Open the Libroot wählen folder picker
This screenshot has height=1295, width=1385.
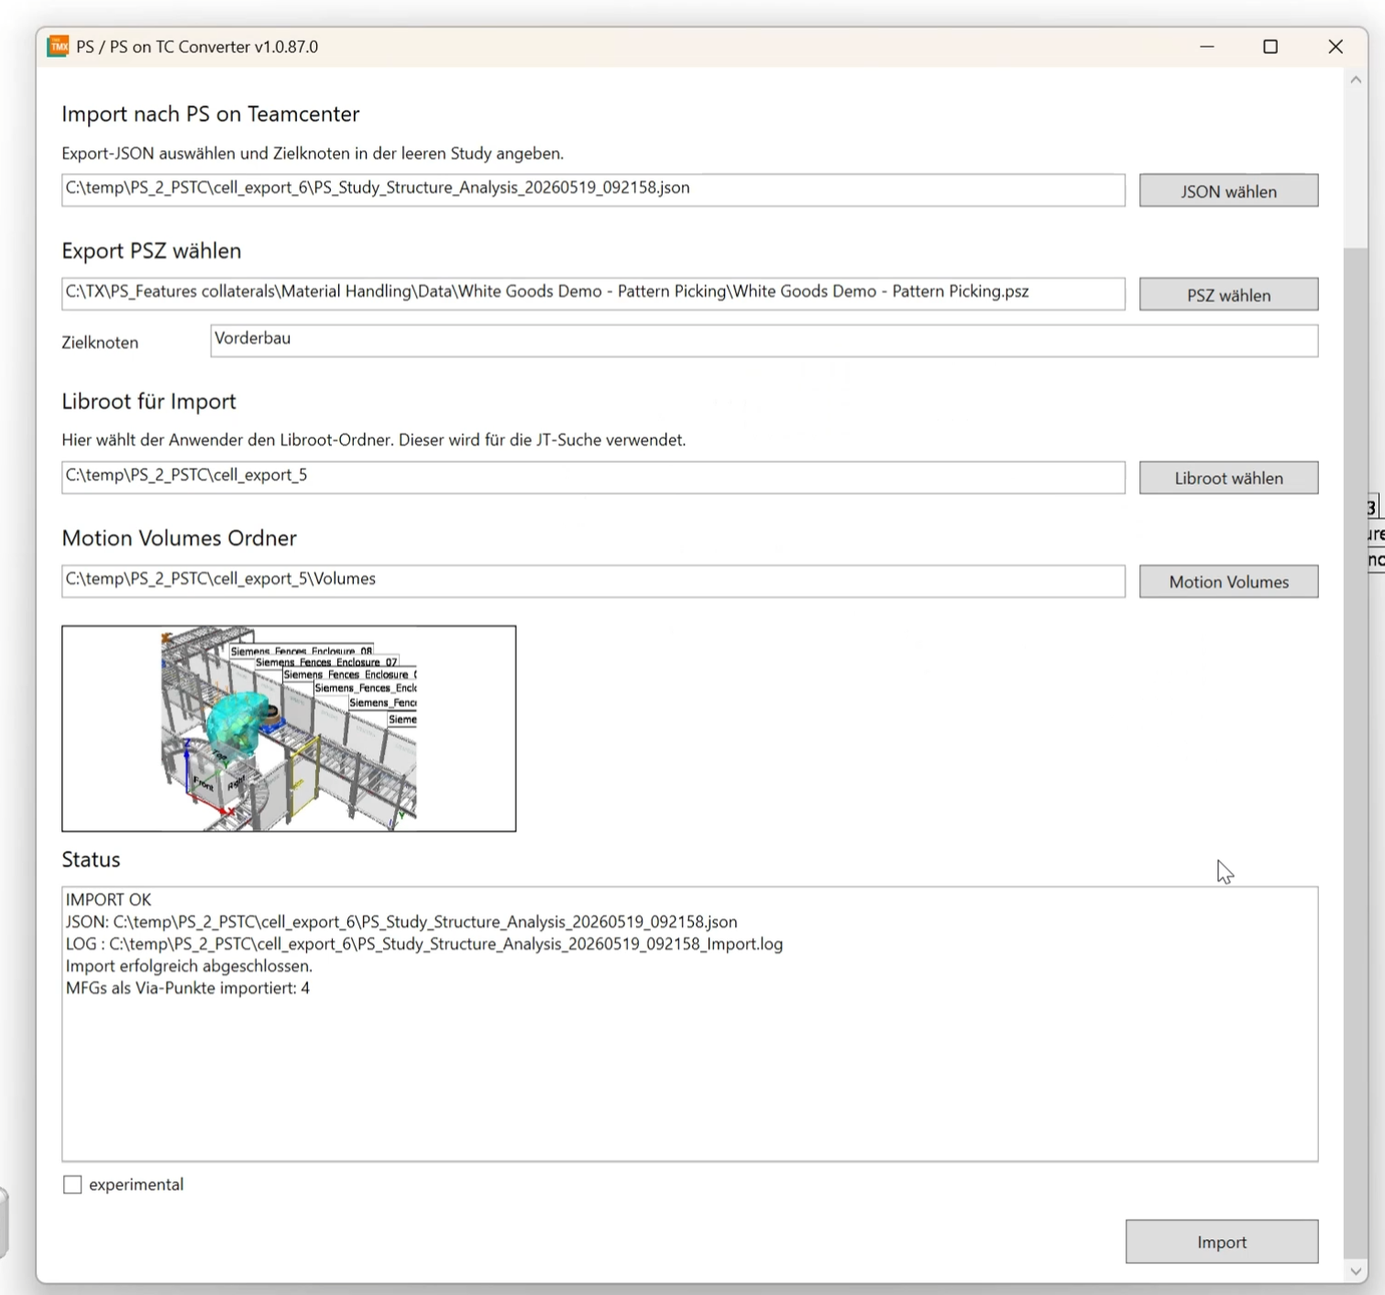1228,477
